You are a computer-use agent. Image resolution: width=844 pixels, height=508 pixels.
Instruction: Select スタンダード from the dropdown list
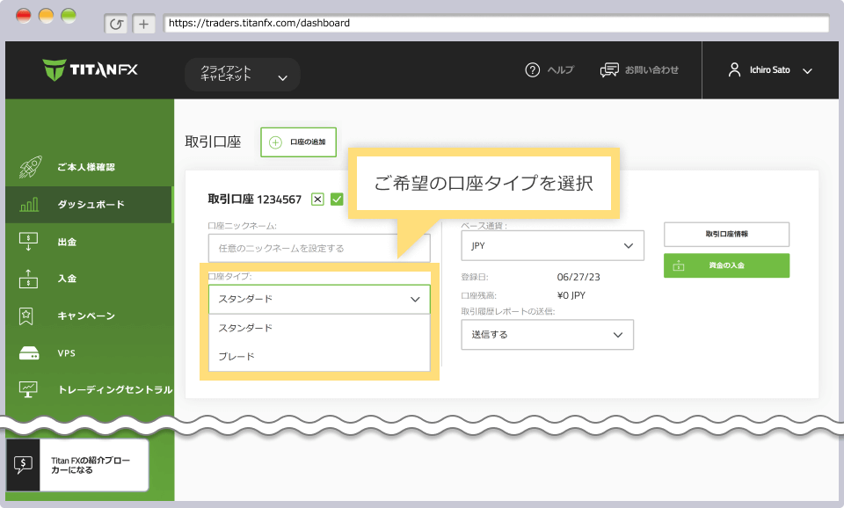tap(319, 328)
